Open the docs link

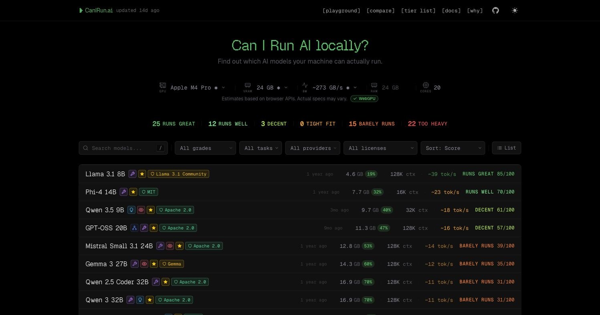click(x=451, y=10)
